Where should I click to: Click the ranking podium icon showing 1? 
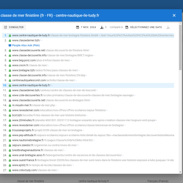click(102, 27)
